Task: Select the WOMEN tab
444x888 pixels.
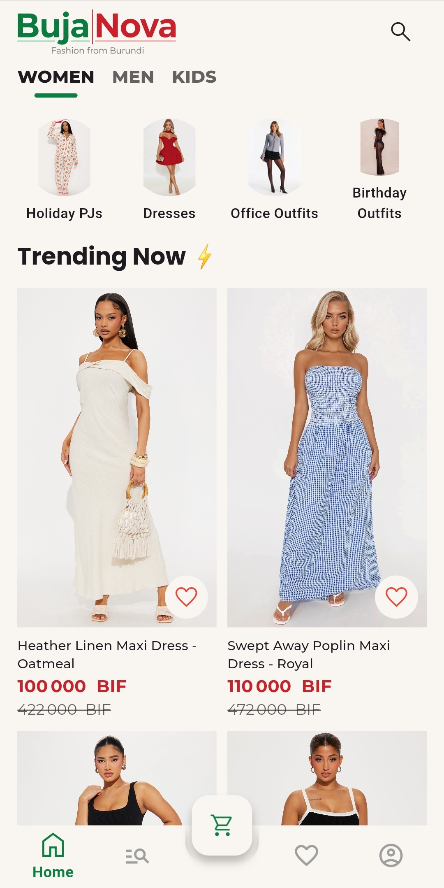Action: pyautogui.click(x=56, y=77)
